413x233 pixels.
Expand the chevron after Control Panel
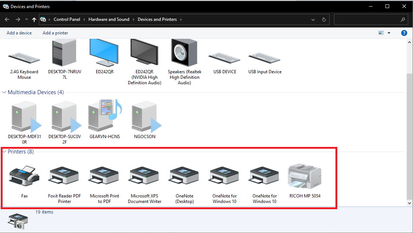click(x=84, y=19)
